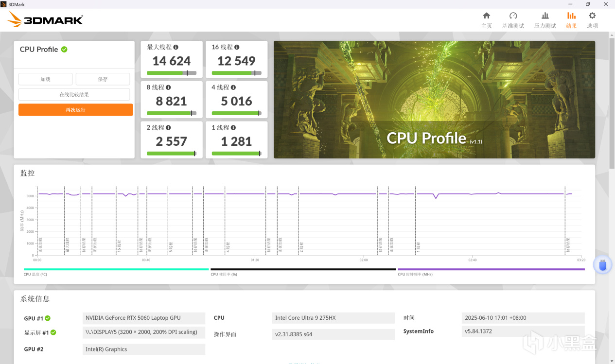
Task: Click 在线比较结果 compare online button
Action: coord(74,95)
